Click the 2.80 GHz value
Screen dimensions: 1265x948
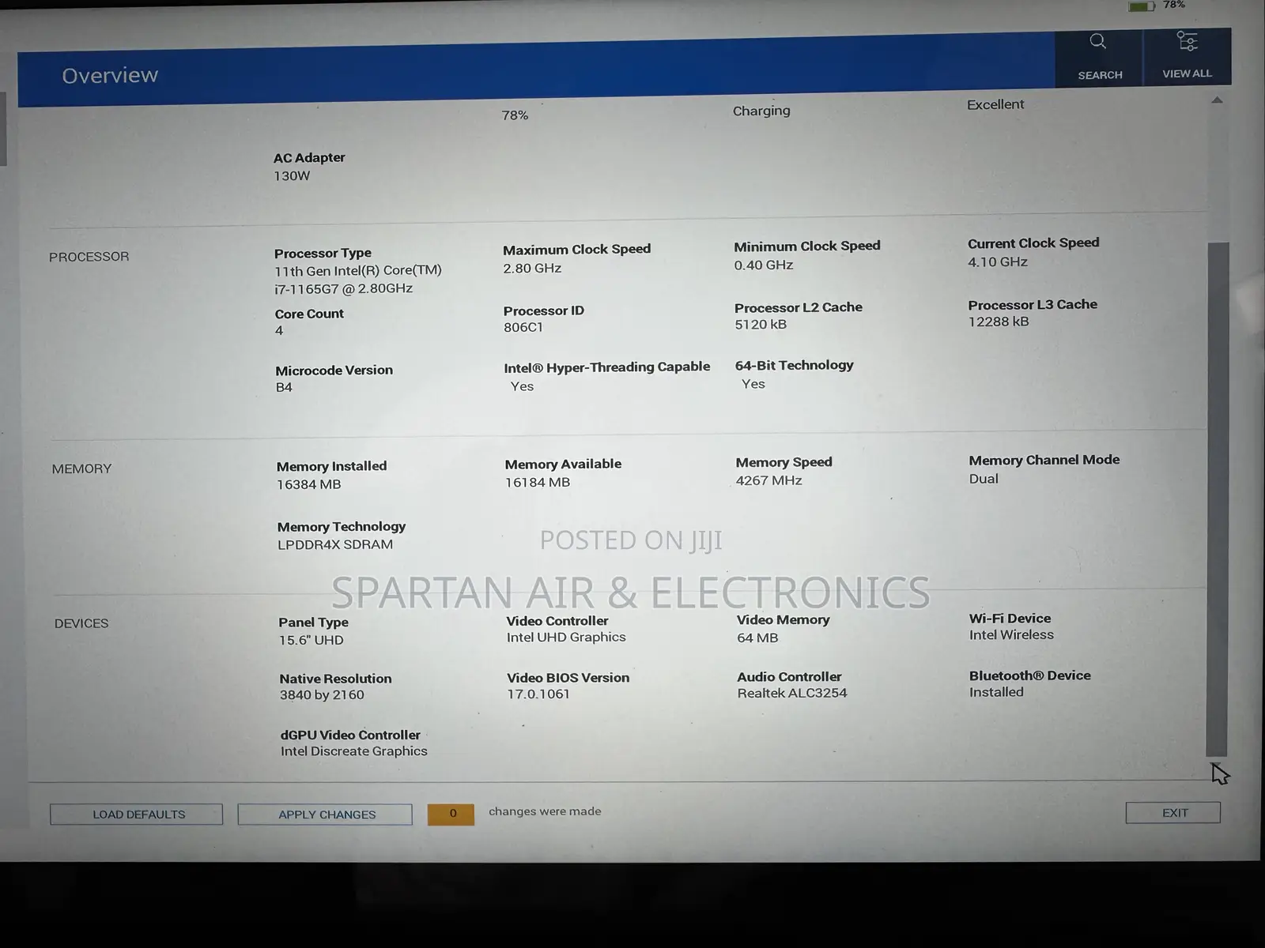tap(532, 269)
